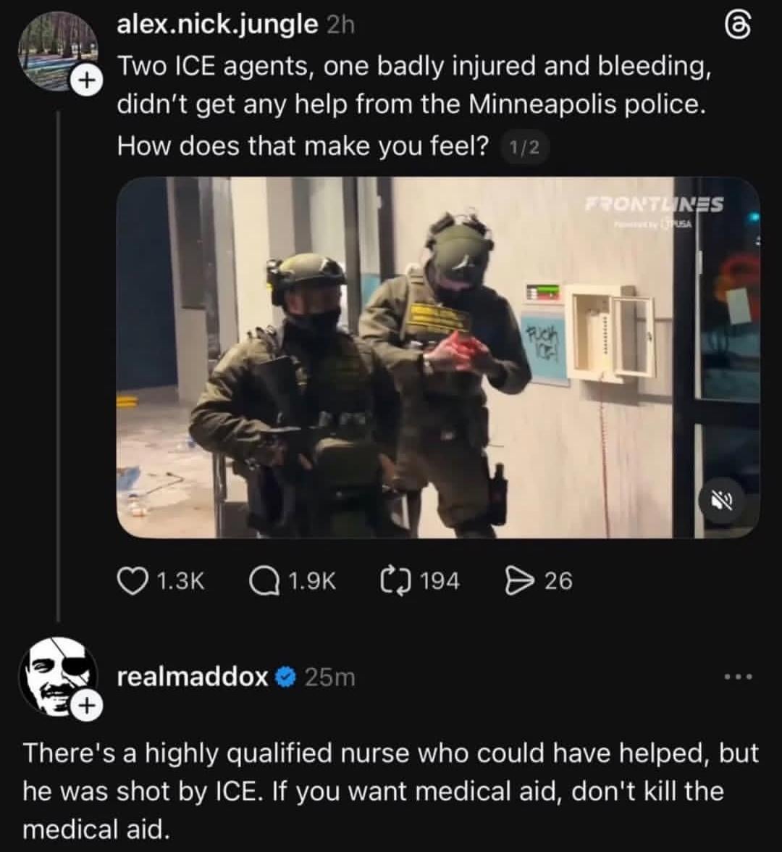Tap the verified badge next to realmaddox
This screenshot has width=782, height=852.
pos(285,677)
